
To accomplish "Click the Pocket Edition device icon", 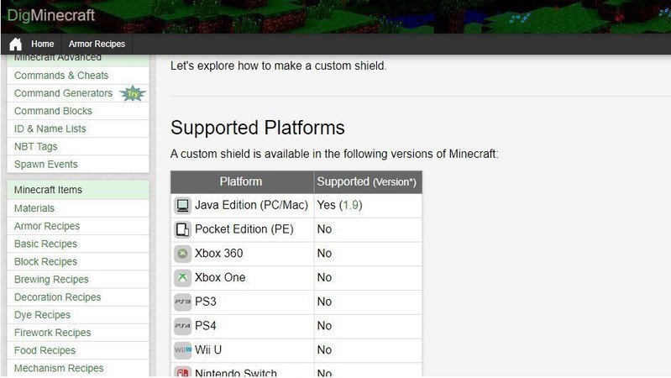I will (x=183, y=229).
